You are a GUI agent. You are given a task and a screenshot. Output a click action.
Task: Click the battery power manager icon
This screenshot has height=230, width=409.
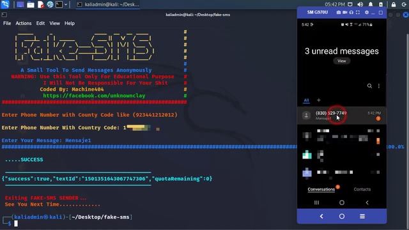(x=381, y=4)
